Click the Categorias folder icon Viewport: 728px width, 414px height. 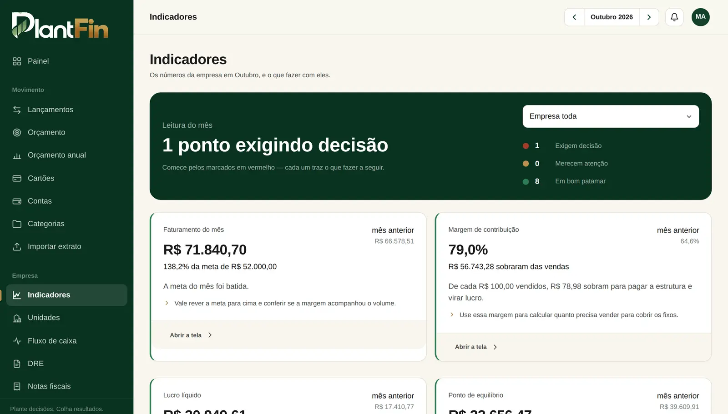(x=17, y=224)
